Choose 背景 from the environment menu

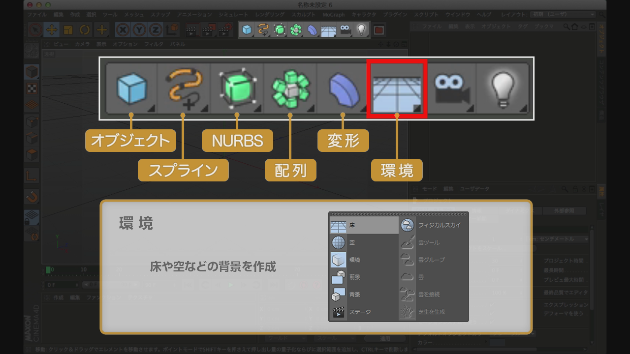point(364,295)
